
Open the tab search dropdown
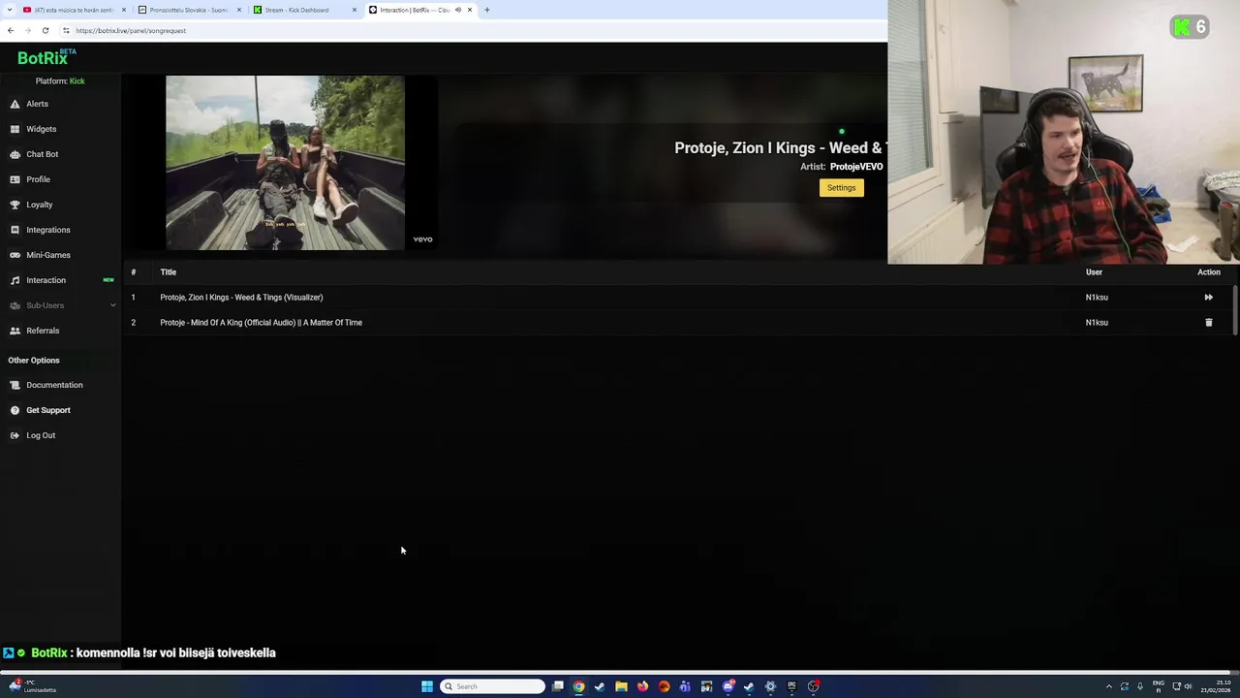(10, 10)
